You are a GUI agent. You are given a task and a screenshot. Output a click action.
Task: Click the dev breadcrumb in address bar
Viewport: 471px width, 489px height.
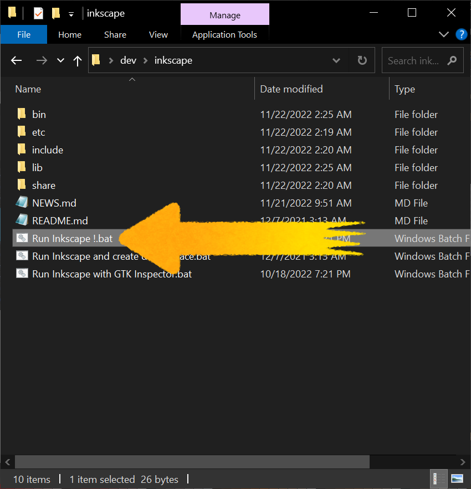coord(128,61)
